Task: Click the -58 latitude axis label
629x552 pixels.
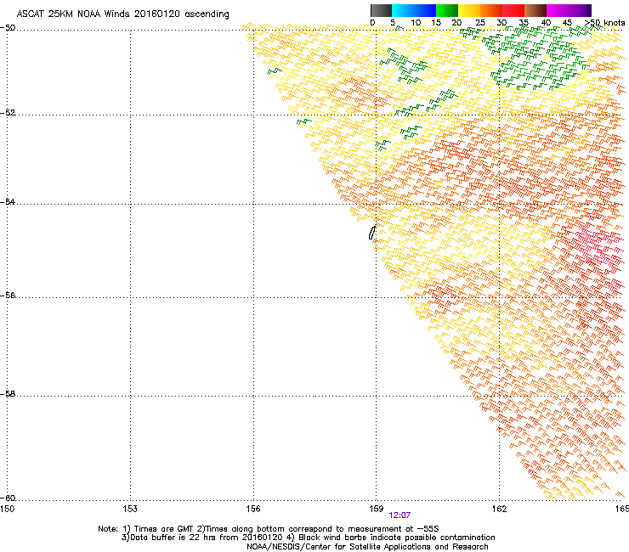Action: click(8, 394)
